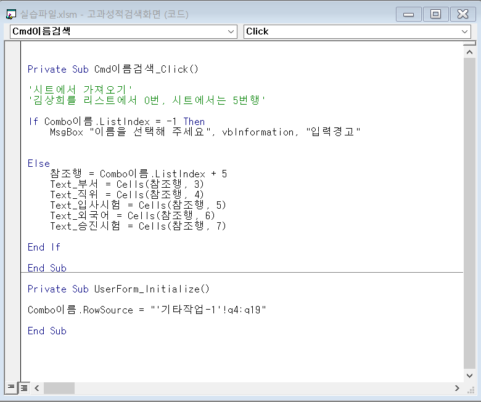Click the Combo이름.RowSource assignment line
The height and width of the screenshot is (402, 481).
coord(147,310)
